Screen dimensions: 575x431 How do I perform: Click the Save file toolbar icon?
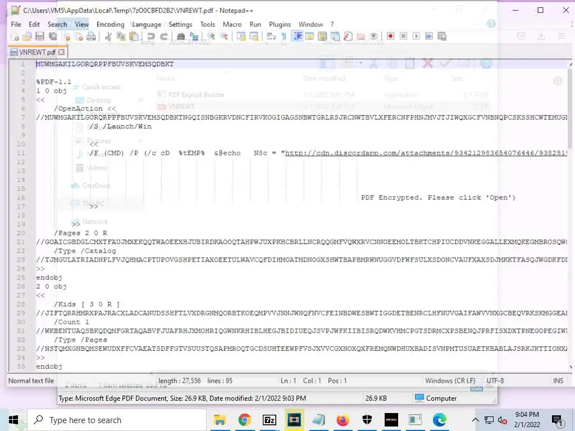40,36
